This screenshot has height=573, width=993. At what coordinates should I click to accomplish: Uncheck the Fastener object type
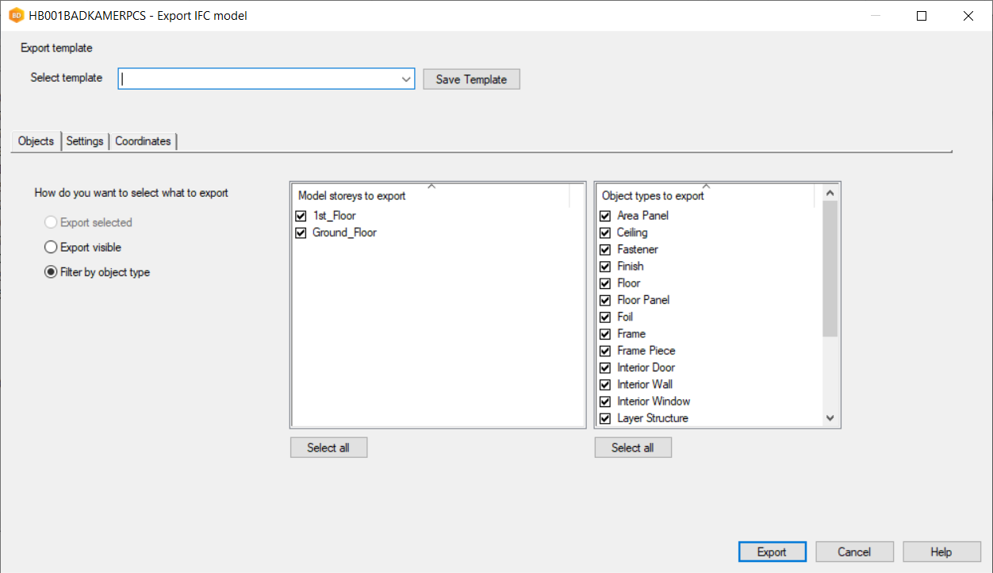coord(605,250)
